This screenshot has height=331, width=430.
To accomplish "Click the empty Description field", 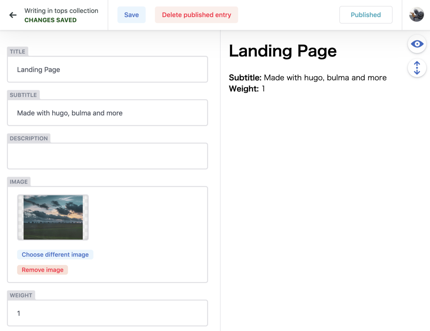I will coord(107,156).
